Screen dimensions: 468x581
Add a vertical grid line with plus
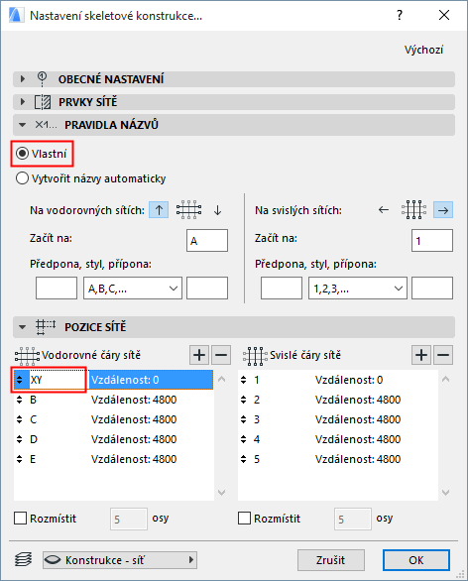(x=421, y=355)
